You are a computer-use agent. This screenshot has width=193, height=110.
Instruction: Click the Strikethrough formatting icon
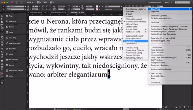pyautogui.click(x=50, y=9)
